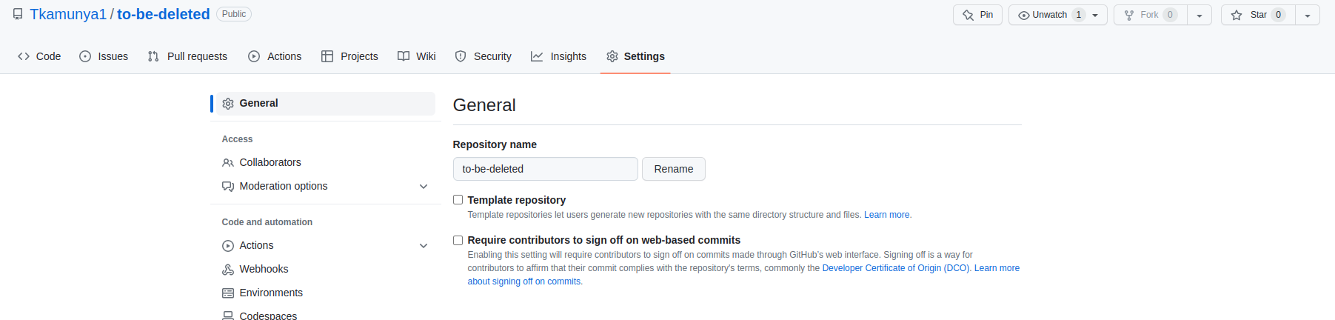This screenshot has width=1335, height=320.
Task: Expand sidebar Actions chevron
Action: (424, 246)
